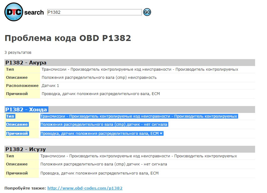Screen dimensions: 267x193
Task: Click "Тип" label in Хонда table
Action: 10,116
